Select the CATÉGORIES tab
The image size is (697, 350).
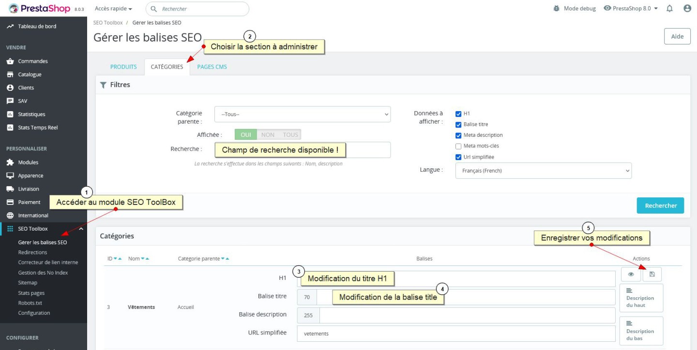coord(167,67)
